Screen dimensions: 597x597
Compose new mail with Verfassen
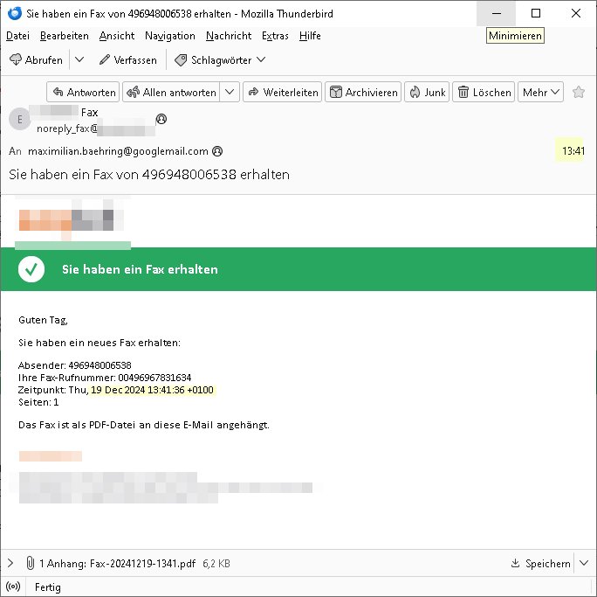[x=127, y=59]
